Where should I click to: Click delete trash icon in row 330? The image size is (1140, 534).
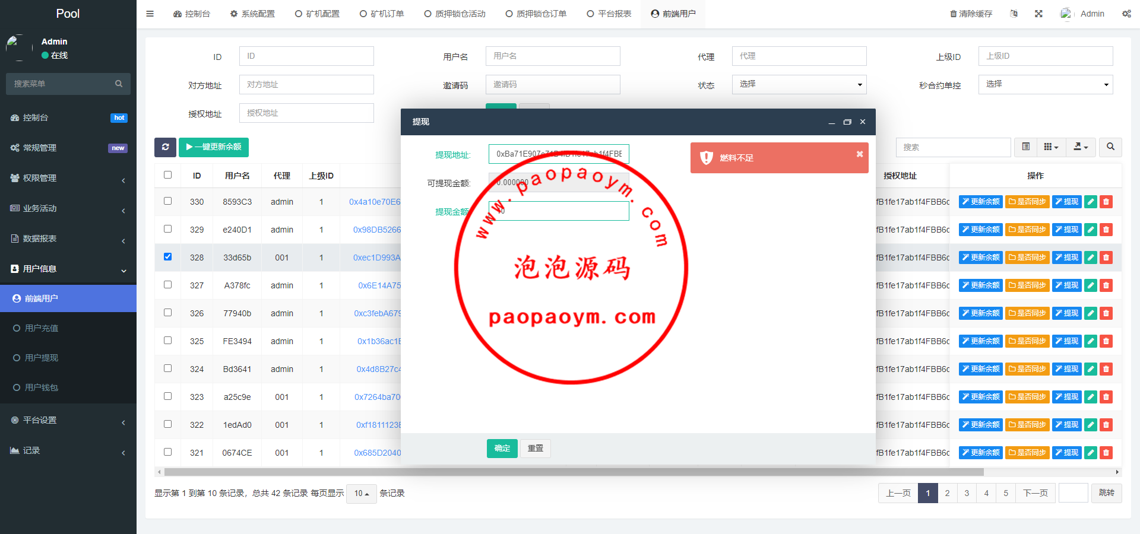pyautogui.click(x=1106, y=202)
